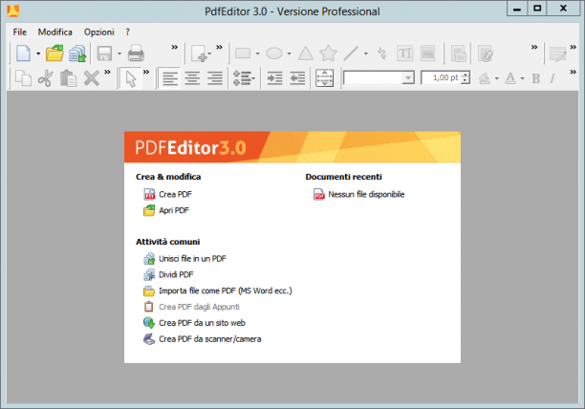Expand overflow chevron after Add page
The image size is (585, 409).
tap(219, 48)
